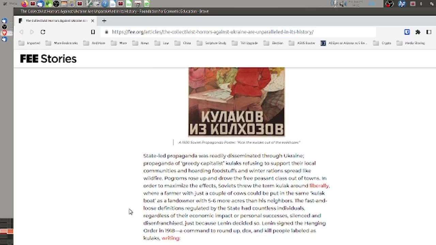Focus the fee.org URL address field
The height and width of the screenshot is (245, 436).
(x=238, y=32)
